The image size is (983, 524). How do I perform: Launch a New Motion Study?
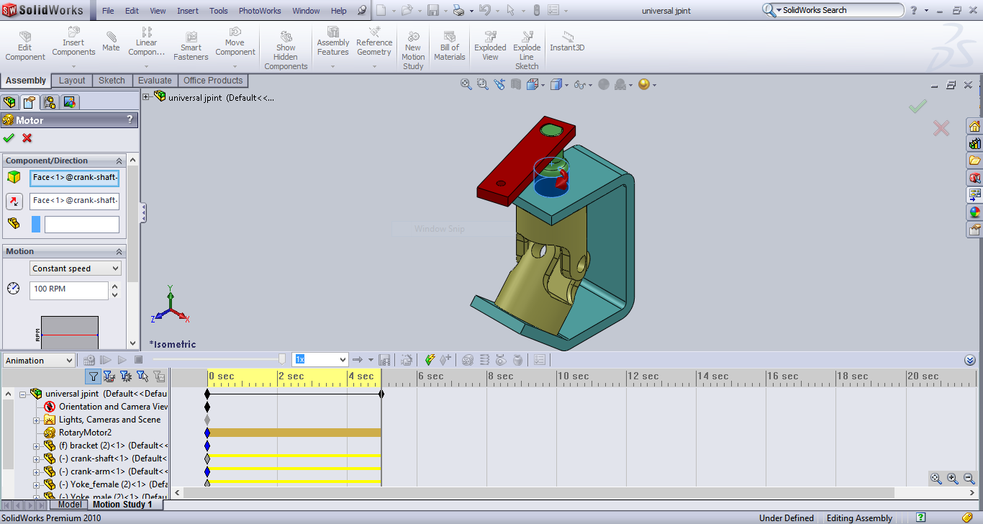pyautogui.click(x=412, y=45)
